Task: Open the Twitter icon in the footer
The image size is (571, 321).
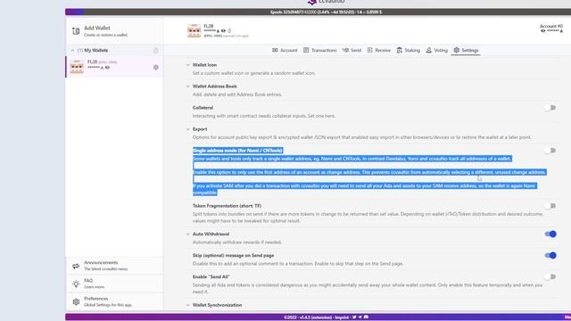Action: [354, 317]
